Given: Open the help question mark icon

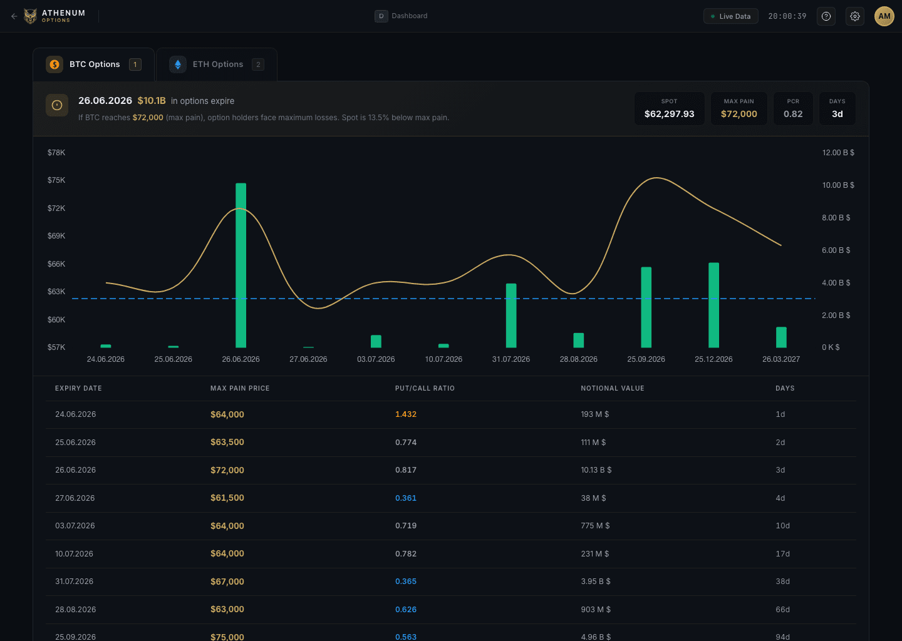Looking at the screenshot, I should (x=826, y=16).
